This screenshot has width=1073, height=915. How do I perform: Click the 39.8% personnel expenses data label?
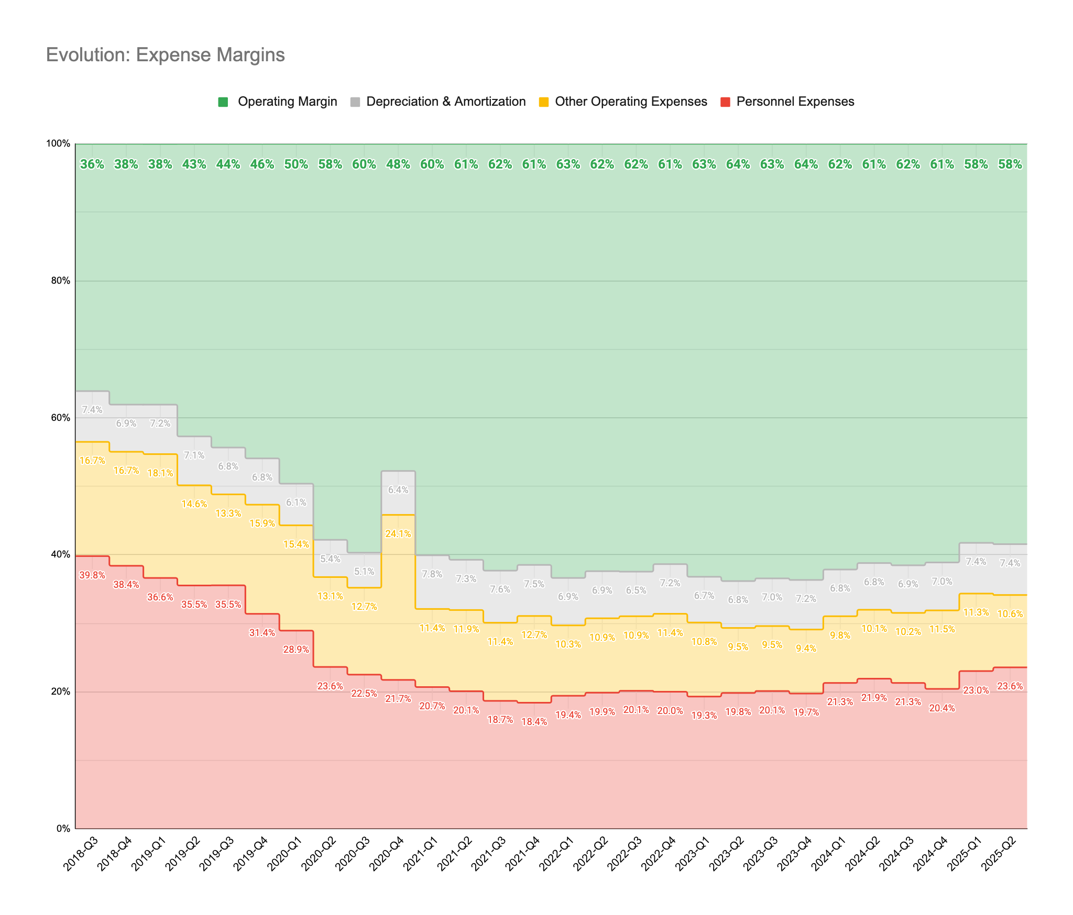(92, 575)
